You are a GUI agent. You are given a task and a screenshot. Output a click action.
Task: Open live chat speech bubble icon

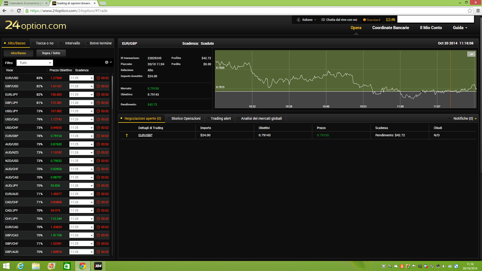323,20
